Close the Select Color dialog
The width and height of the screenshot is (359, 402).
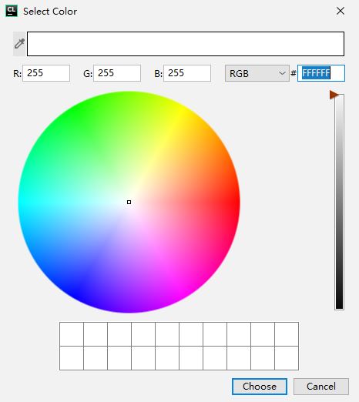(341, 11)
